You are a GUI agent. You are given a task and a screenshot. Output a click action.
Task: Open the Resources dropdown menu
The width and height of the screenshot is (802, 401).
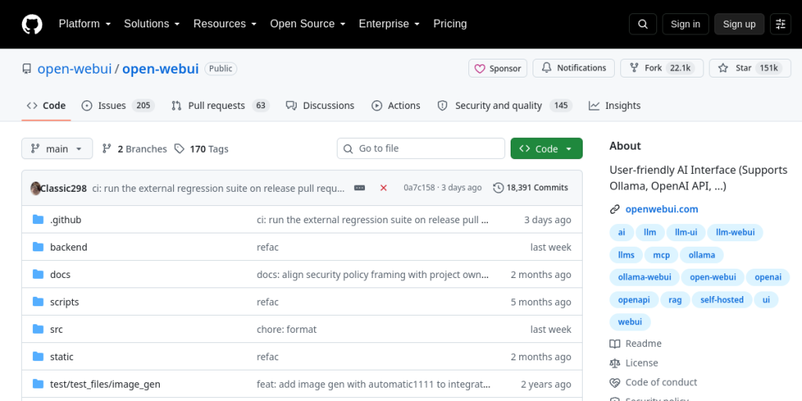(x=225, y=24)
